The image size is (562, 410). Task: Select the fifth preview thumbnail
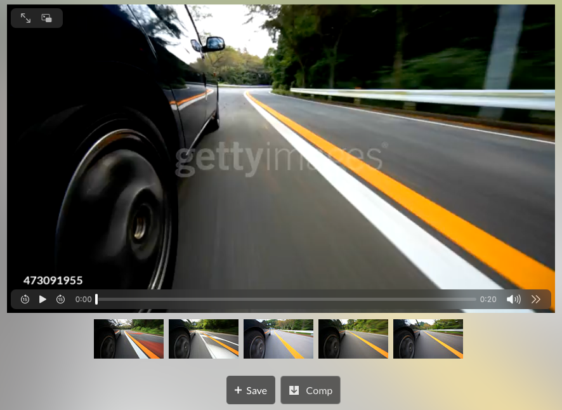428,339
